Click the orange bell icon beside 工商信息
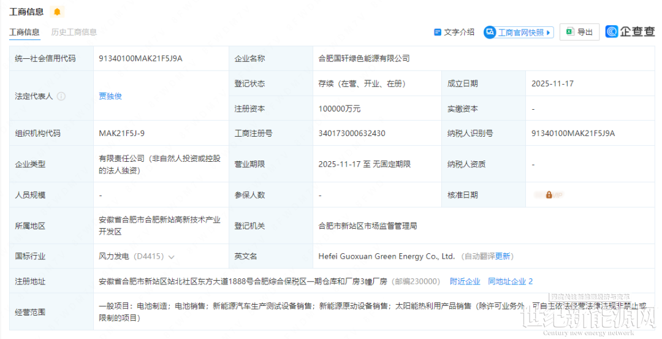This screenshot has width=662, height=339. tap(57, 12)
